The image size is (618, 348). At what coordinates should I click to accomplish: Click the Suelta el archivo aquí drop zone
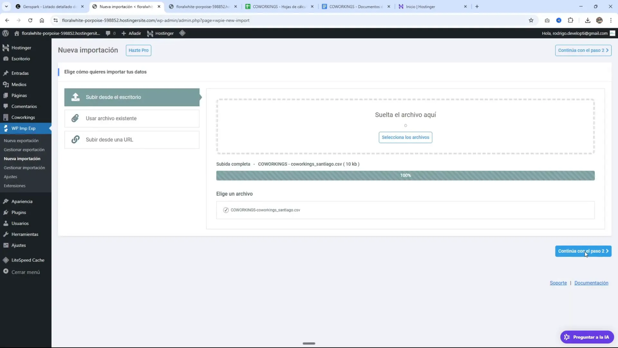(x=405, y=126)
